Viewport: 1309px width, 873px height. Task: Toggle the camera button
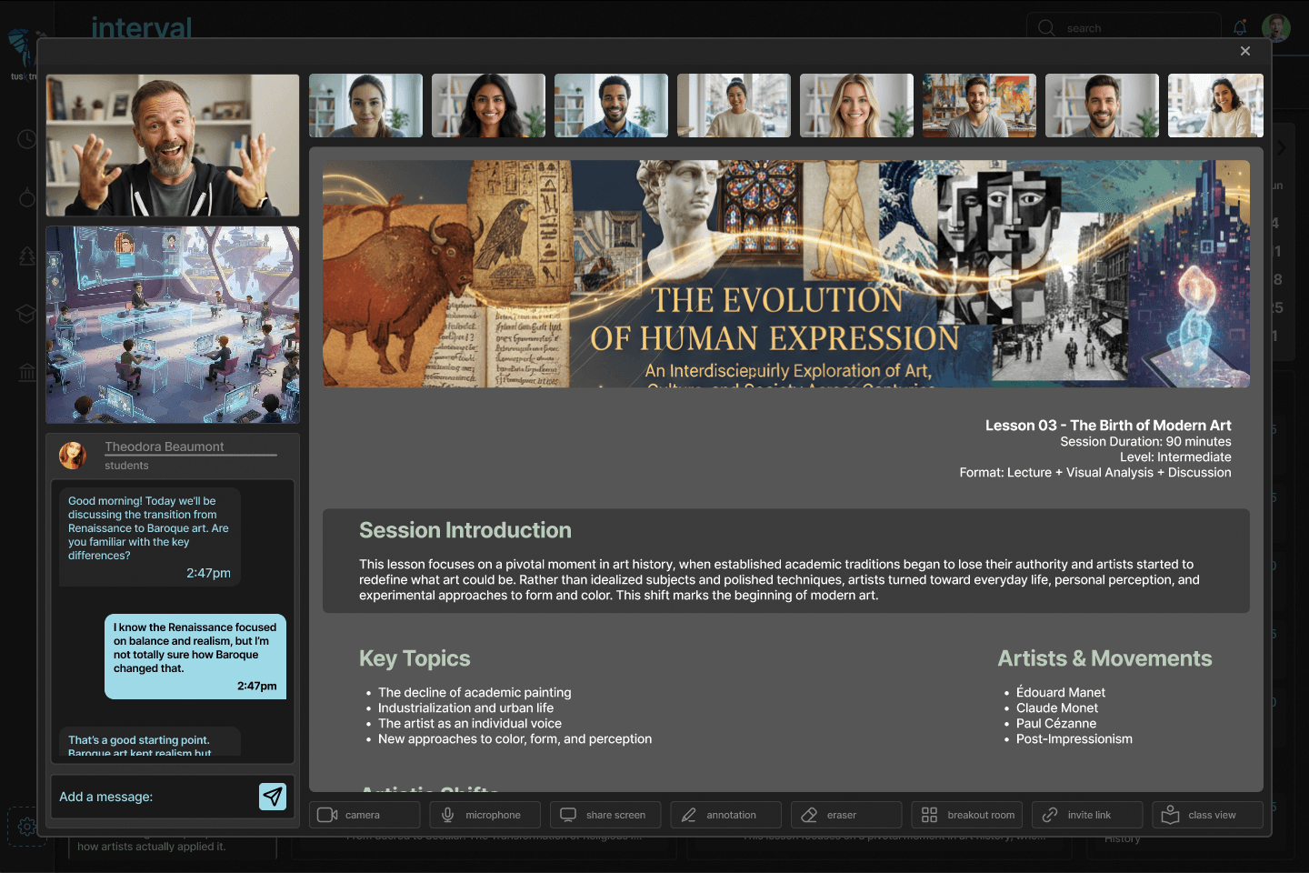(x=365, y=815)
